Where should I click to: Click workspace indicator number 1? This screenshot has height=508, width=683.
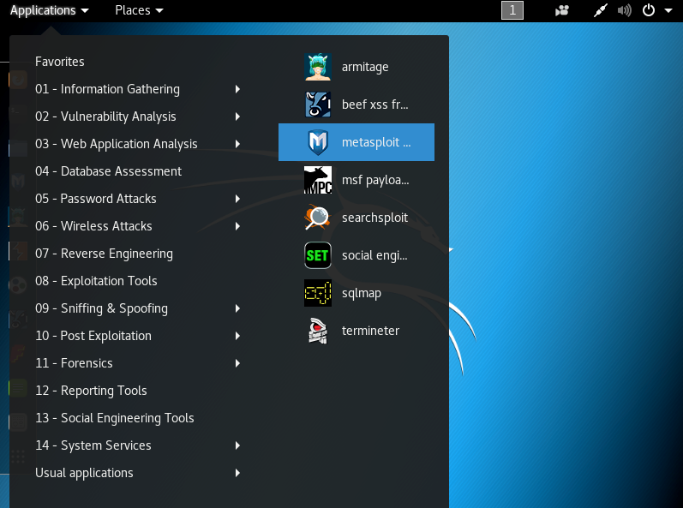(512, 10)
